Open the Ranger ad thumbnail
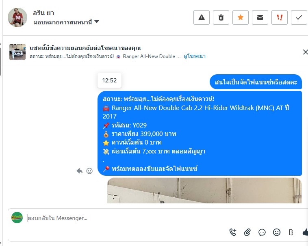The image size is (308, 246). [x=17, y=52]
